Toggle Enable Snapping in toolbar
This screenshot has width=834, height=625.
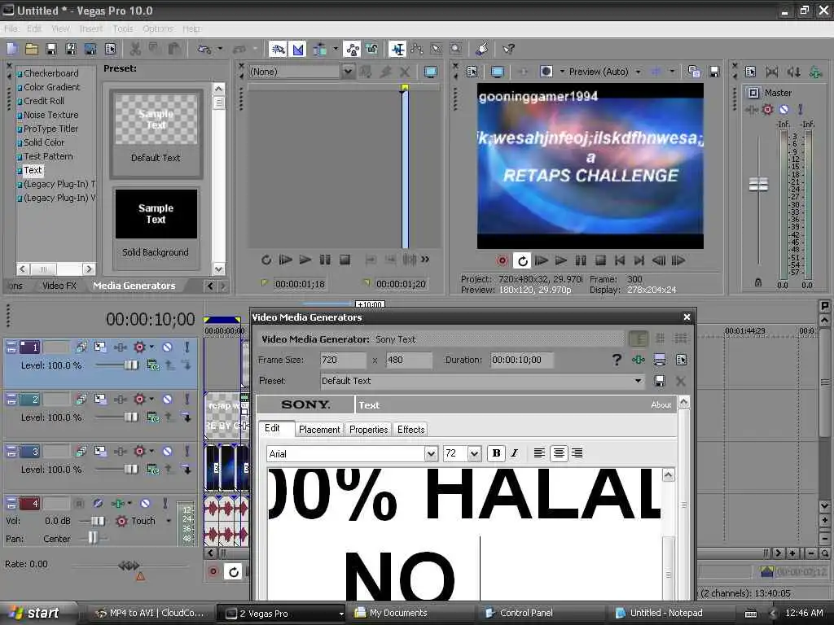(x=278, y=49)
